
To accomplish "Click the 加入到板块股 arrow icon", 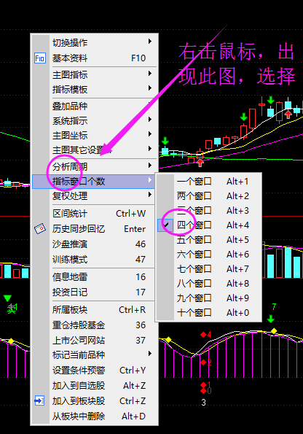I will pos(39,400).
